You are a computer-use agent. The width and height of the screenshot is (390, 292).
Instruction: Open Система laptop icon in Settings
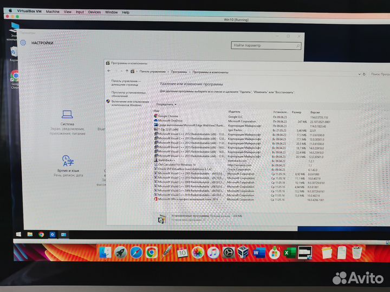coord(67,115)
